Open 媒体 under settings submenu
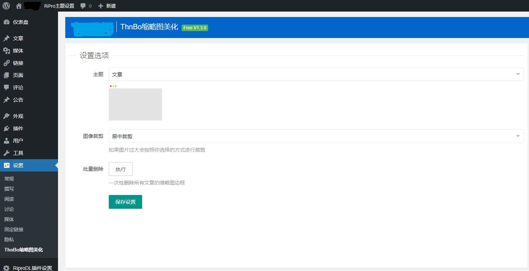Screen dimensions: 529x271 click(9, 219)
